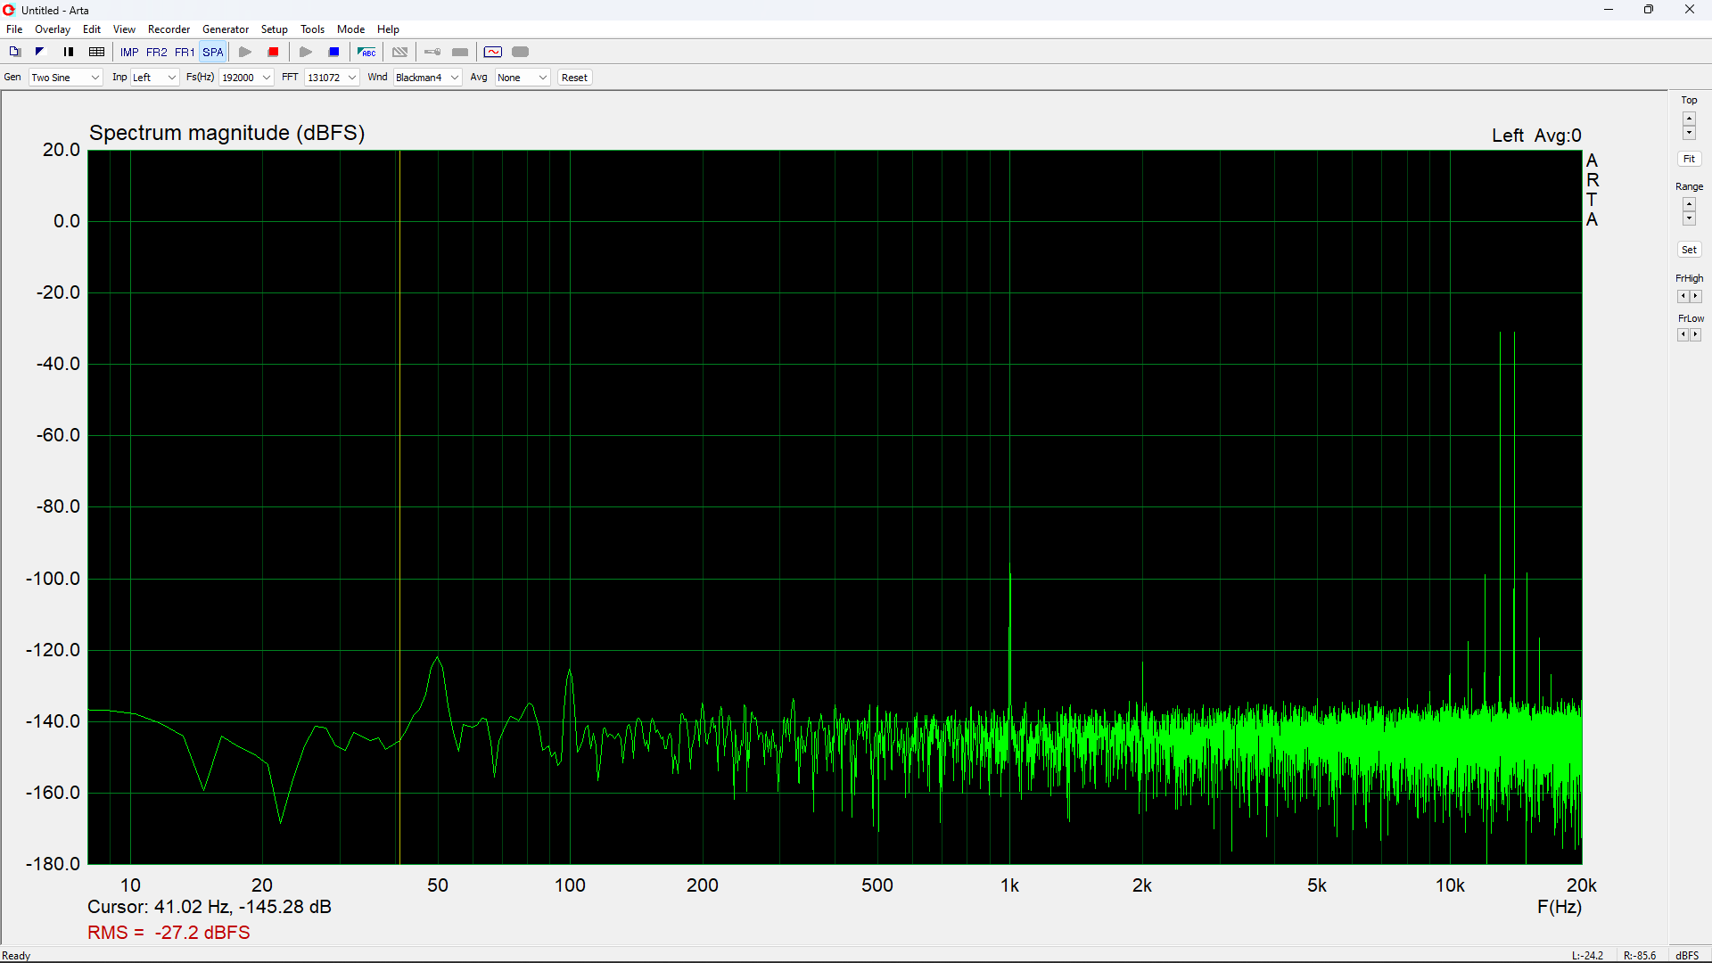Increase Top level with up arrow
The height and width of the screenshot is (963, 1712).
coord(1689,118)
